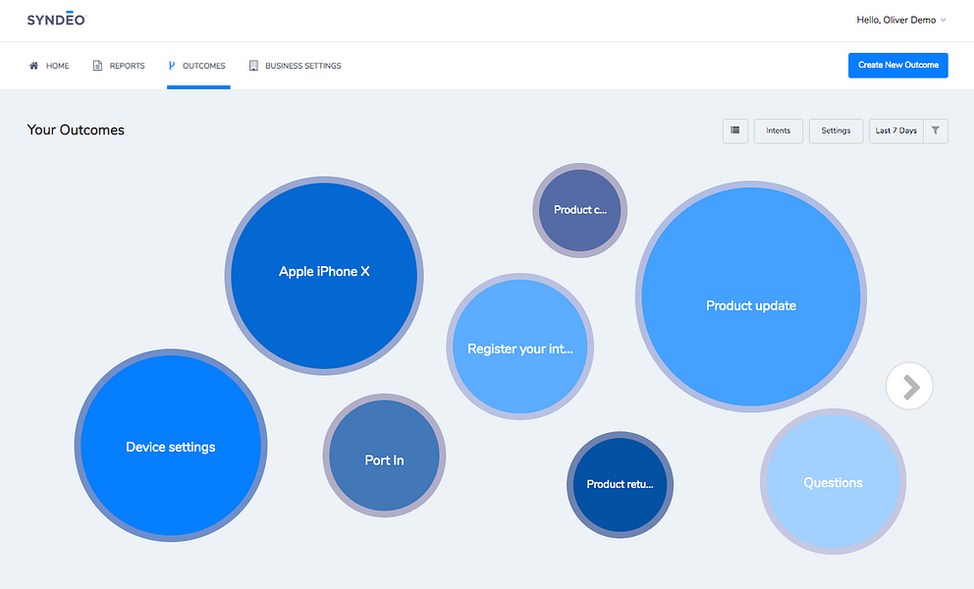Click the Intents button
The image size is (974, 589).
[x=778, y=131]
